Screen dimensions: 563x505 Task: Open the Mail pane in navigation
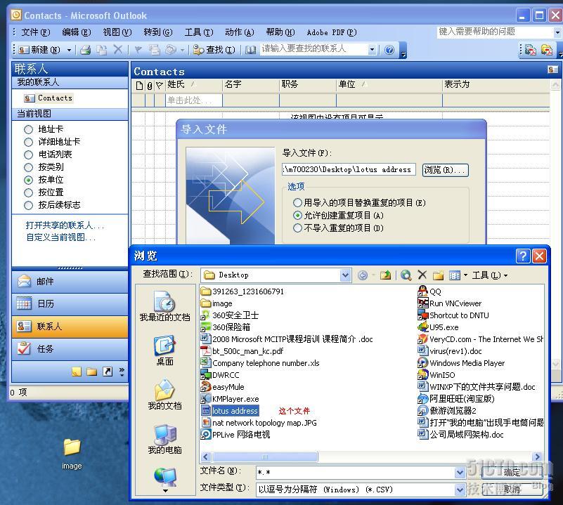point(70,282)
